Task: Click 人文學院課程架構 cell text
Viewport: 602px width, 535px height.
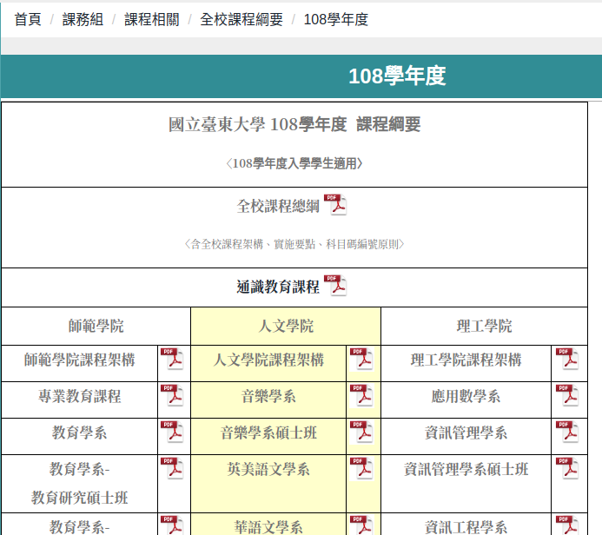Action: tap(268, 360)
